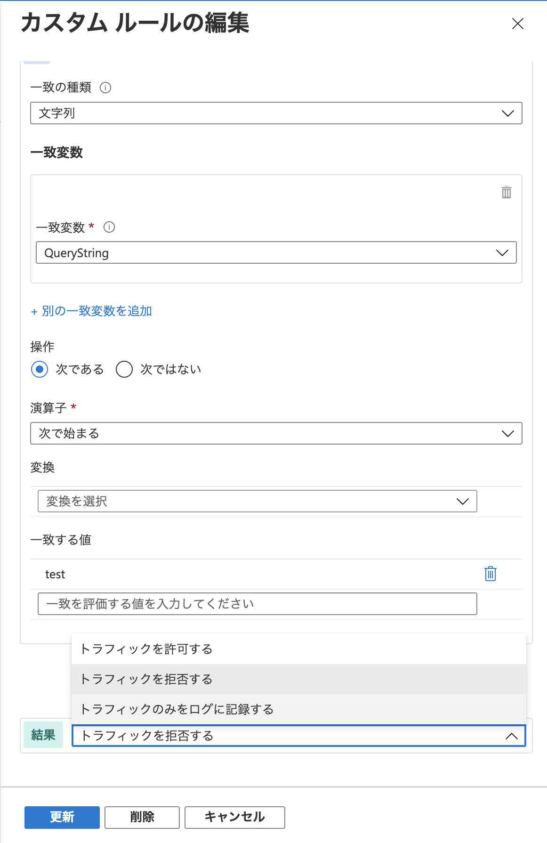
Task: Choose トラフィックを拒否する option in the list
Action: click(299, 679)
